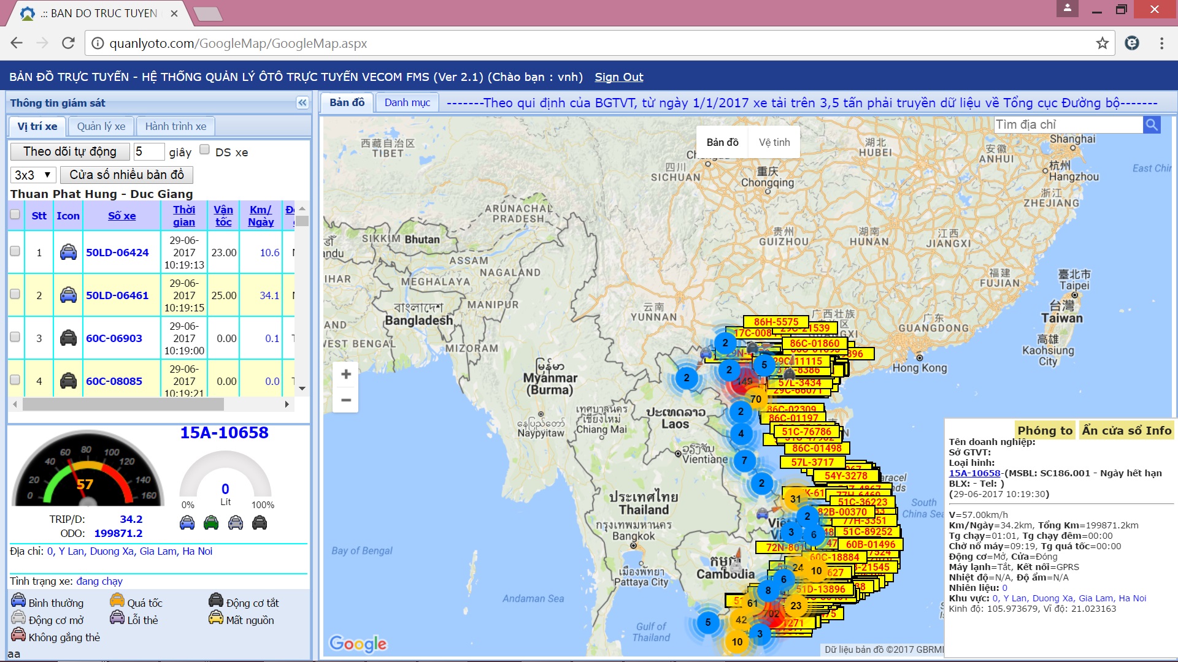This screenshot has height=662, width=1178.
Task: Click vehicle icon for 50LD-06461
Action: click(x=68, y=295)
